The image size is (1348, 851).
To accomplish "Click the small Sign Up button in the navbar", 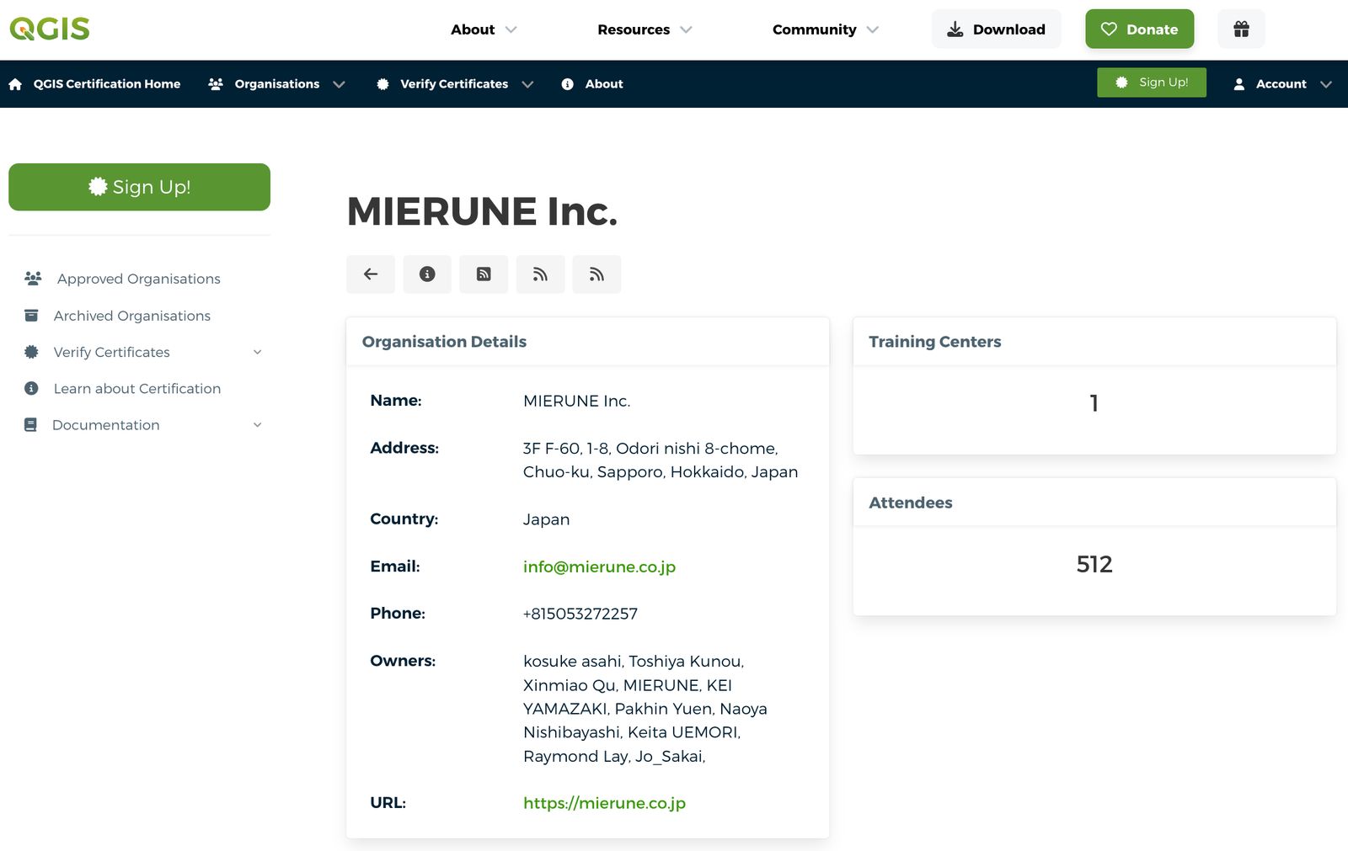I will click(x=1152, y=82).
